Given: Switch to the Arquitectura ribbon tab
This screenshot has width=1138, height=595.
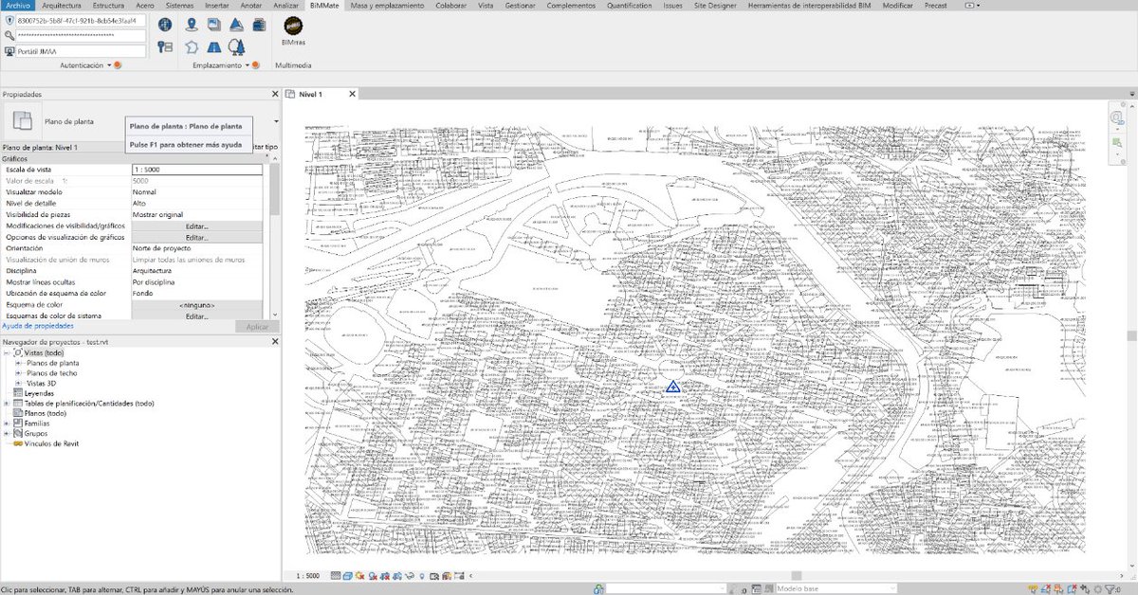Looking at the screenshot, I should coord(62,5).
